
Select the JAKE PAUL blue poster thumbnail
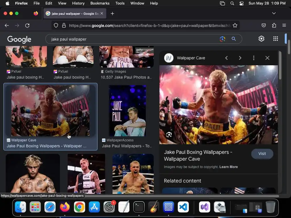pyautogui.click(x=127, y=111)
